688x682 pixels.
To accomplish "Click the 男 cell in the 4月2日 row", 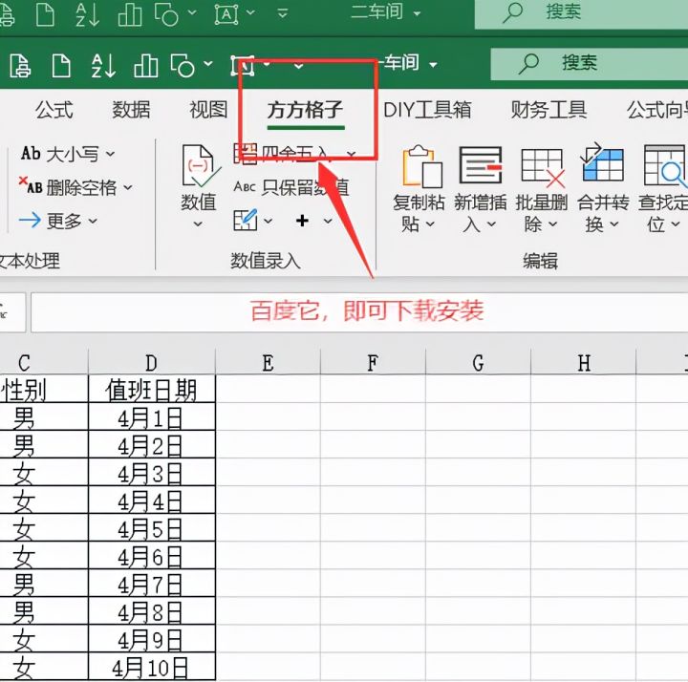I will click(x=44, y=444).
